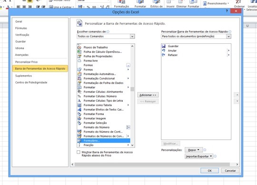Image resolution: width=257 pixels, height=185 pixels.
Task: Expand the Anular submenu arrow in right list
Action: point(228,50)
